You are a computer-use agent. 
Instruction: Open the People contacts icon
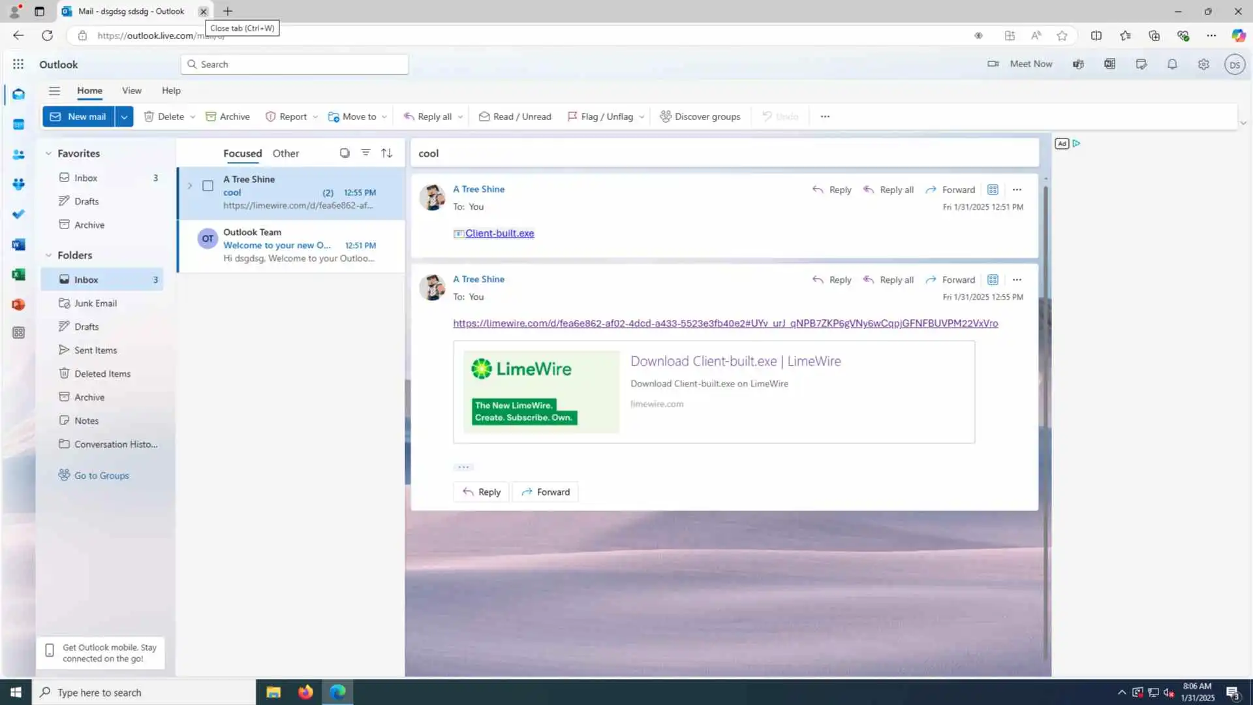point(18,155)
